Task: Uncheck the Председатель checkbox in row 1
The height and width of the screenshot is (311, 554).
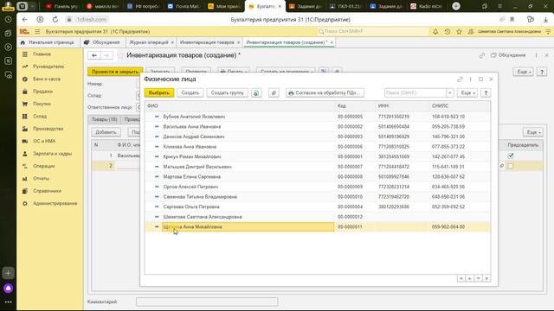Action: pyautogui.click(x=511, y=155)
